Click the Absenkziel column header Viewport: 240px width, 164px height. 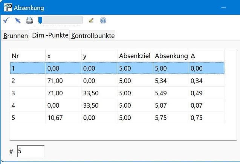[x=135, y=56]
